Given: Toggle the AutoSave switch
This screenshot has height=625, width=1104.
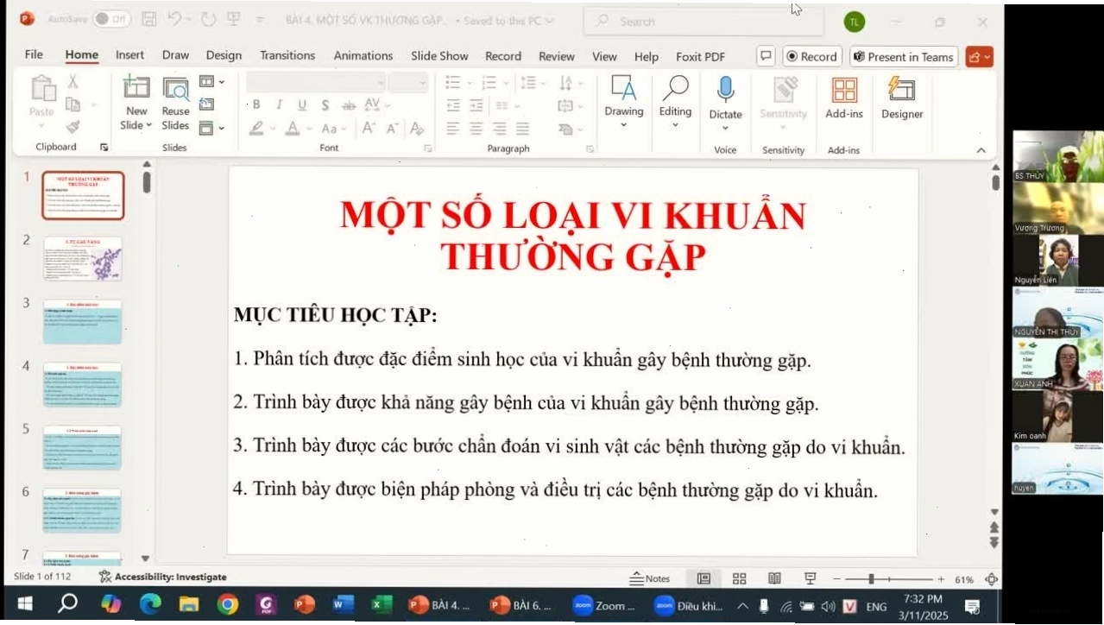Looking at the screenshot, I should pos(111,19).
